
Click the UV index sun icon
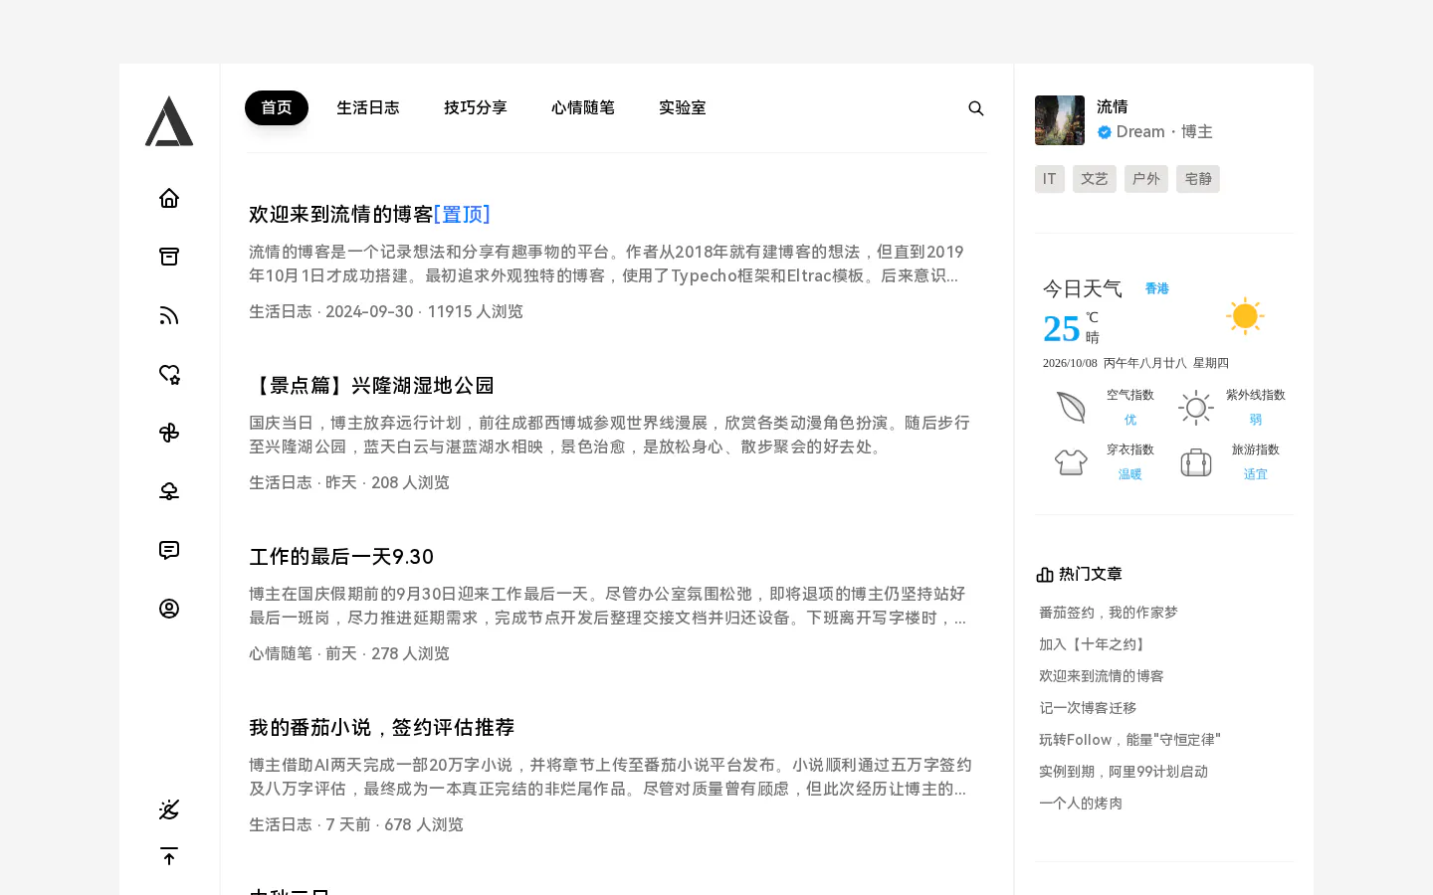pos(1196,408)
